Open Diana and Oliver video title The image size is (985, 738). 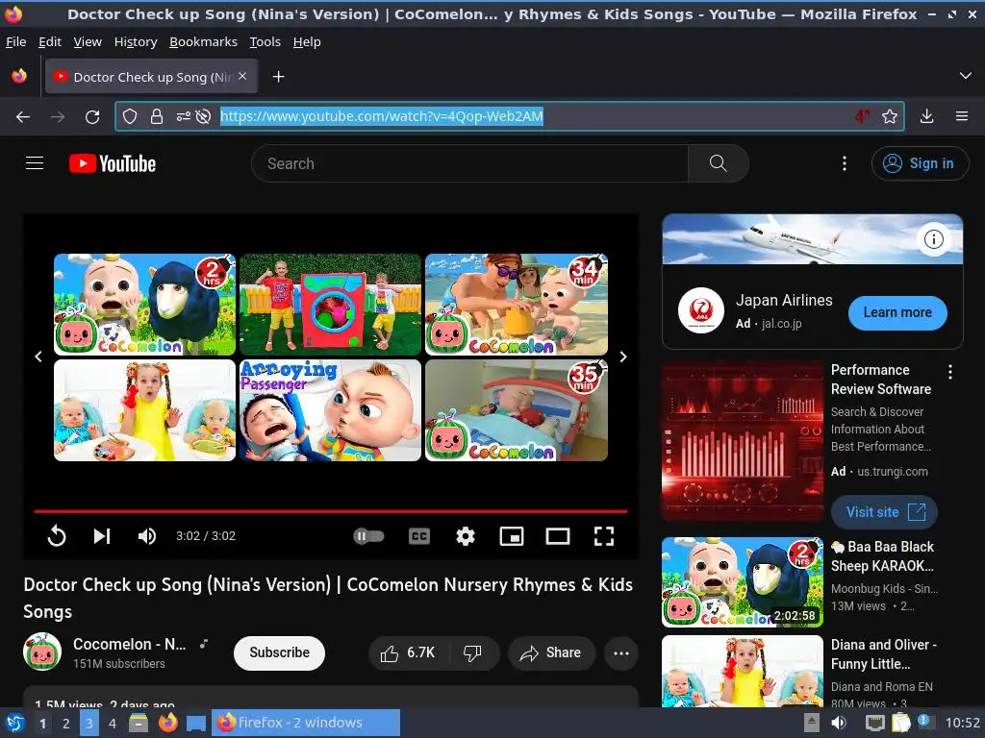(x=883, y=653)
